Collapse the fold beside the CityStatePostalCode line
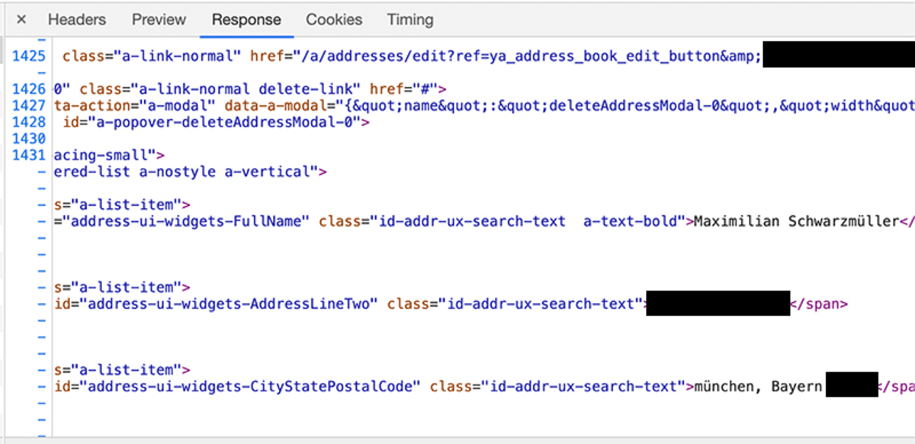This screenshot has width=915, height=444. pos(42,386)
